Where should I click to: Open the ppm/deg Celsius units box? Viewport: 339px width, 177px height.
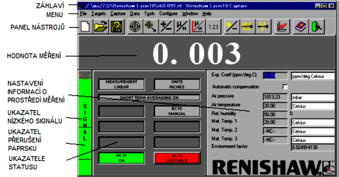[x=313, y=76]
